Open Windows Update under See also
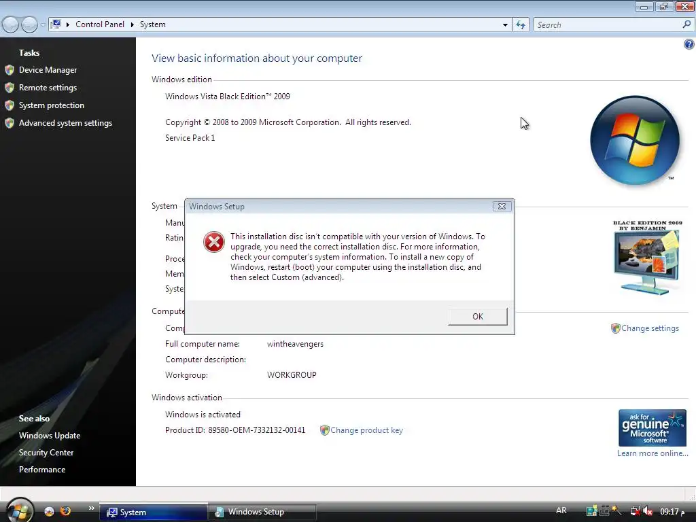This screenshot has width=696, height=522. tap(50, 436)
